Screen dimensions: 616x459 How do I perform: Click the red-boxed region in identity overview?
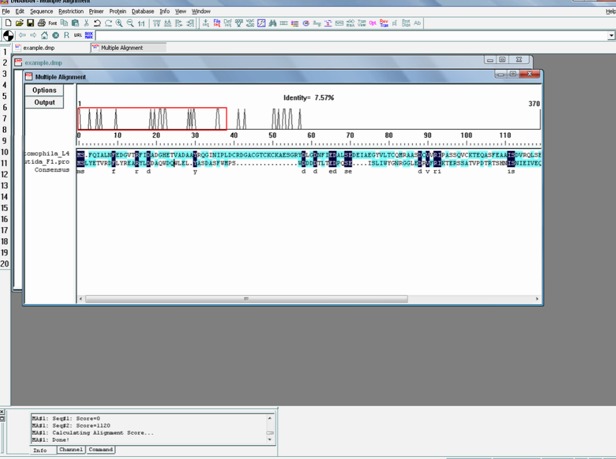point(153,119)
